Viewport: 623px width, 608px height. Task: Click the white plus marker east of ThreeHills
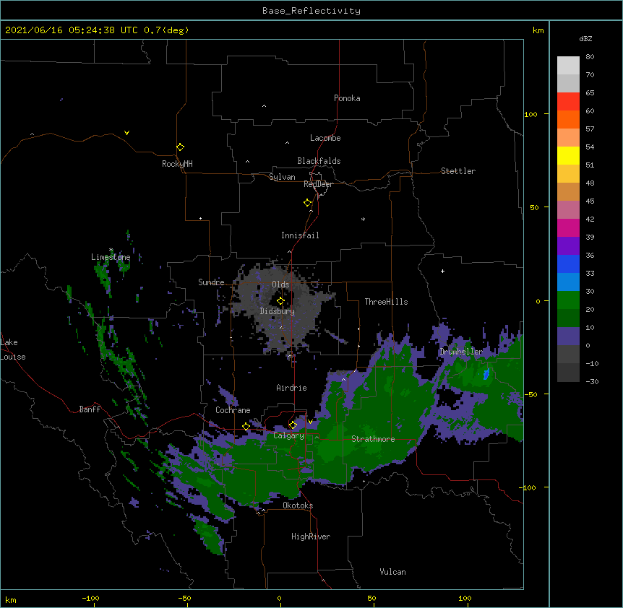(x=442, y=271)
